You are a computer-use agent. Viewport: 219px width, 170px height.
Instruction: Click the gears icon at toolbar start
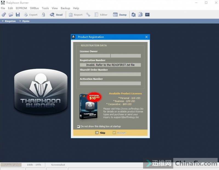[x=4, y=15]
